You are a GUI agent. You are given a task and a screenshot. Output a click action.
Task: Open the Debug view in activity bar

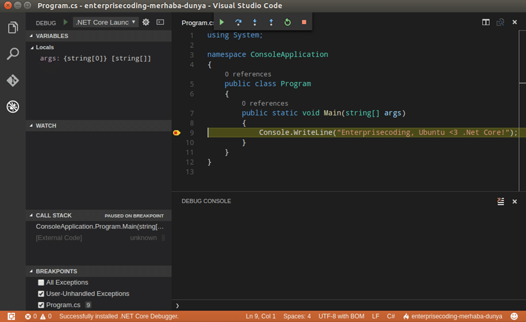(x=13, y=107)
